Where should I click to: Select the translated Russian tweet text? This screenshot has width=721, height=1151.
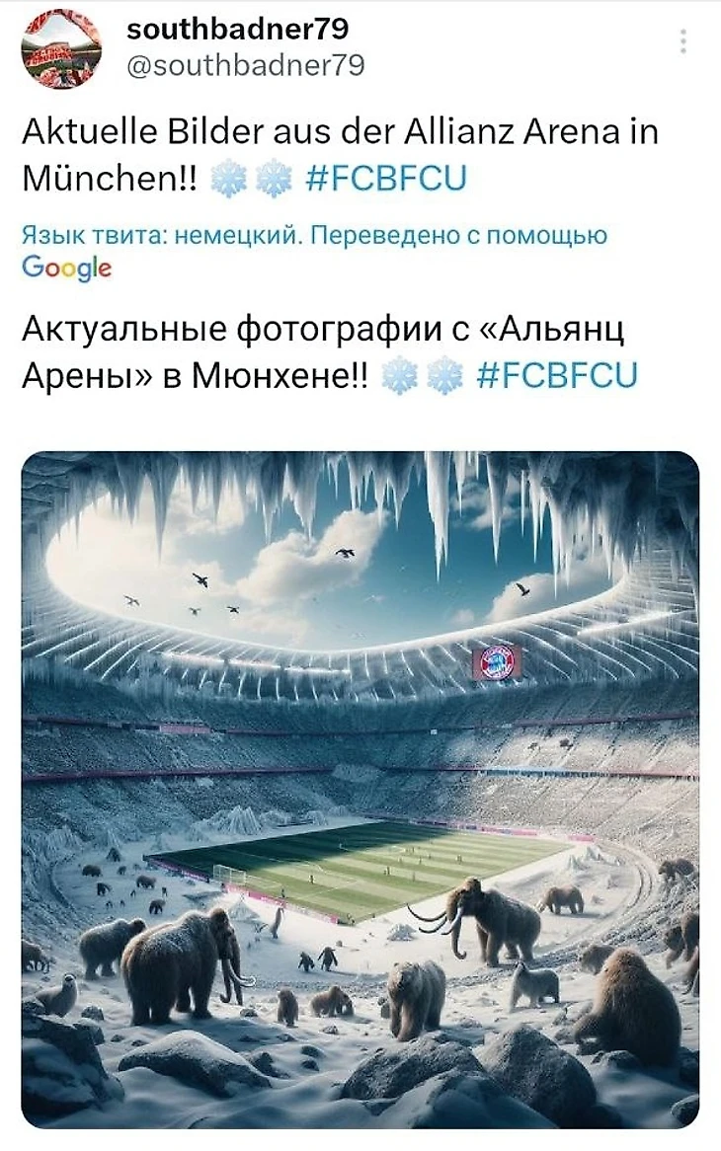[x=331, y=352]
